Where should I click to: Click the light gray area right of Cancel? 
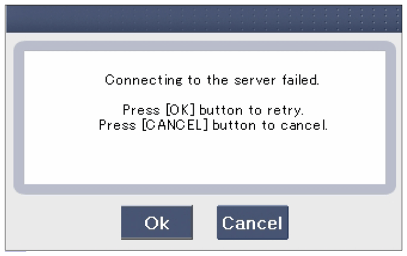(x=344, y=223)
